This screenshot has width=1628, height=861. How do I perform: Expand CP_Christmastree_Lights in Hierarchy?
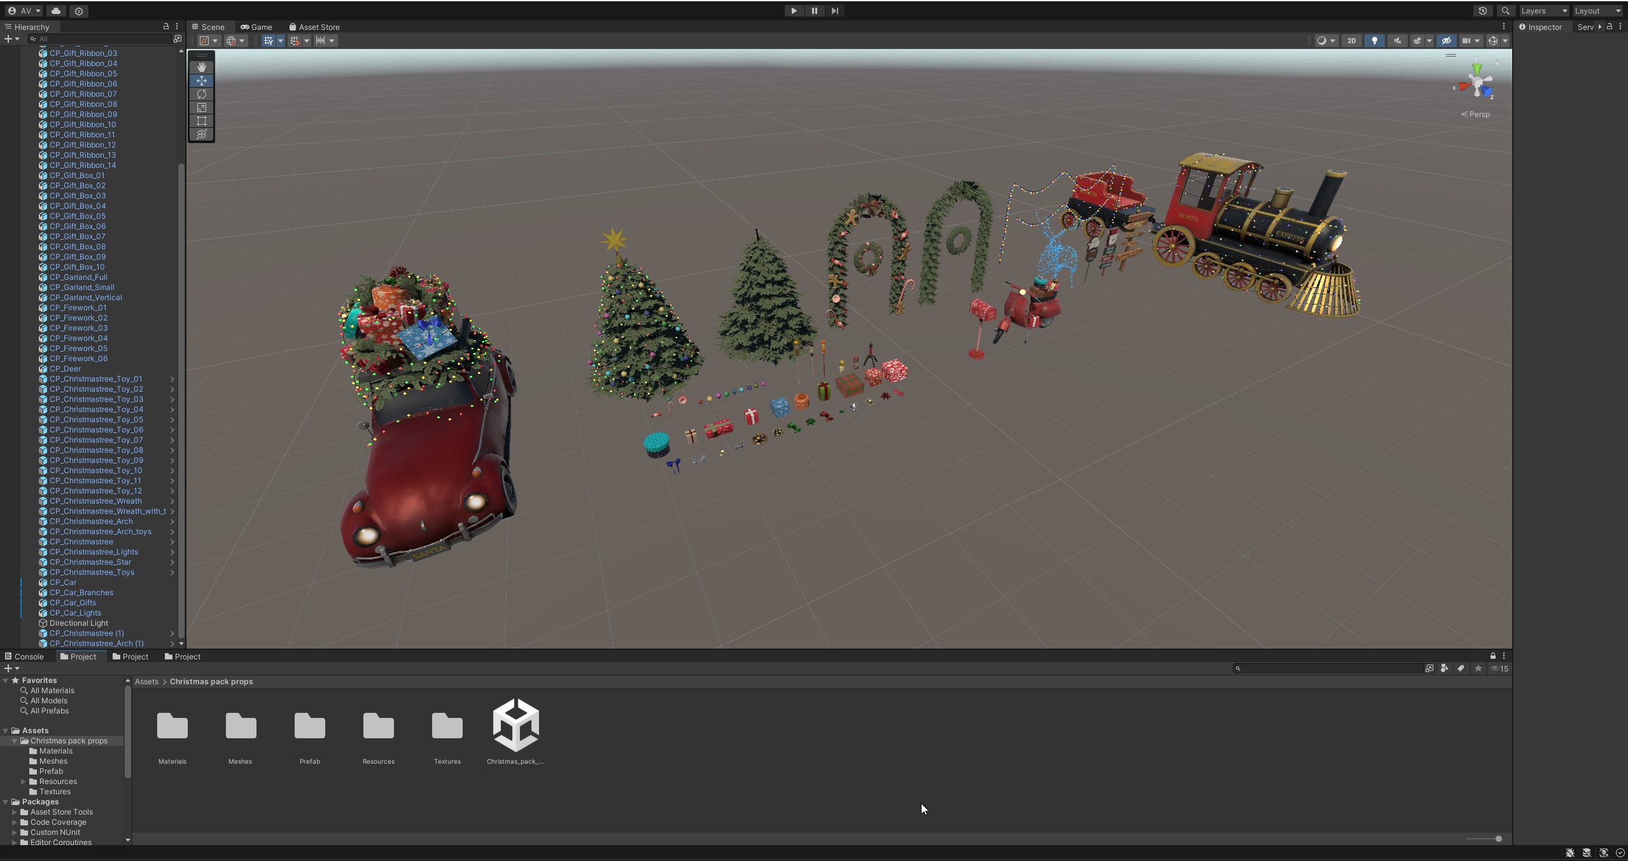[172, 552]
